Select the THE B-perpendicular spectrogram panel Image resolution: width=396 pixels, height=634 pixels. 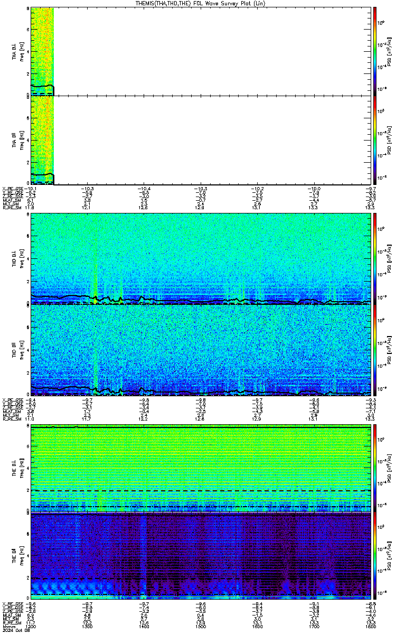click(x=200, y=468)
